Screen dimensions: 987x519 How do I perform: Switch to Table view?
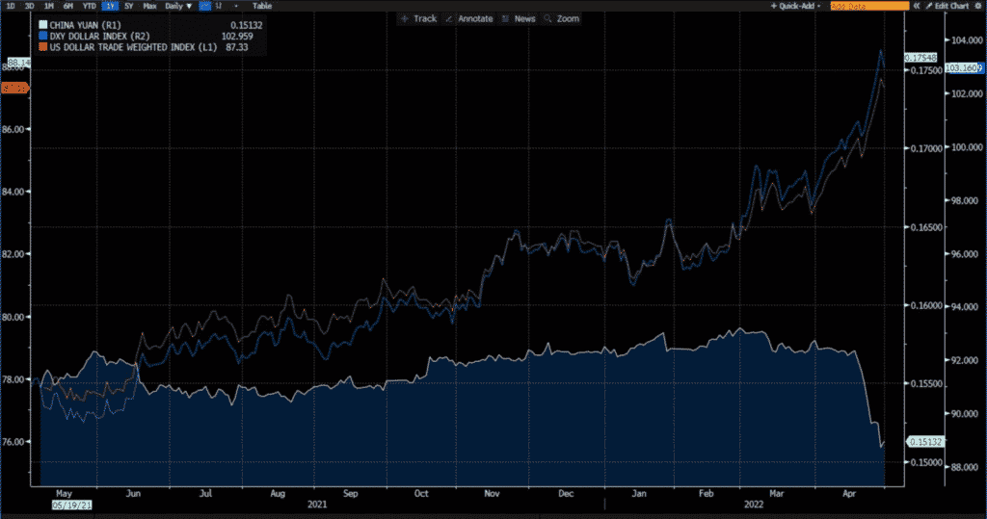pyautogui.click(x=262, y=6)
